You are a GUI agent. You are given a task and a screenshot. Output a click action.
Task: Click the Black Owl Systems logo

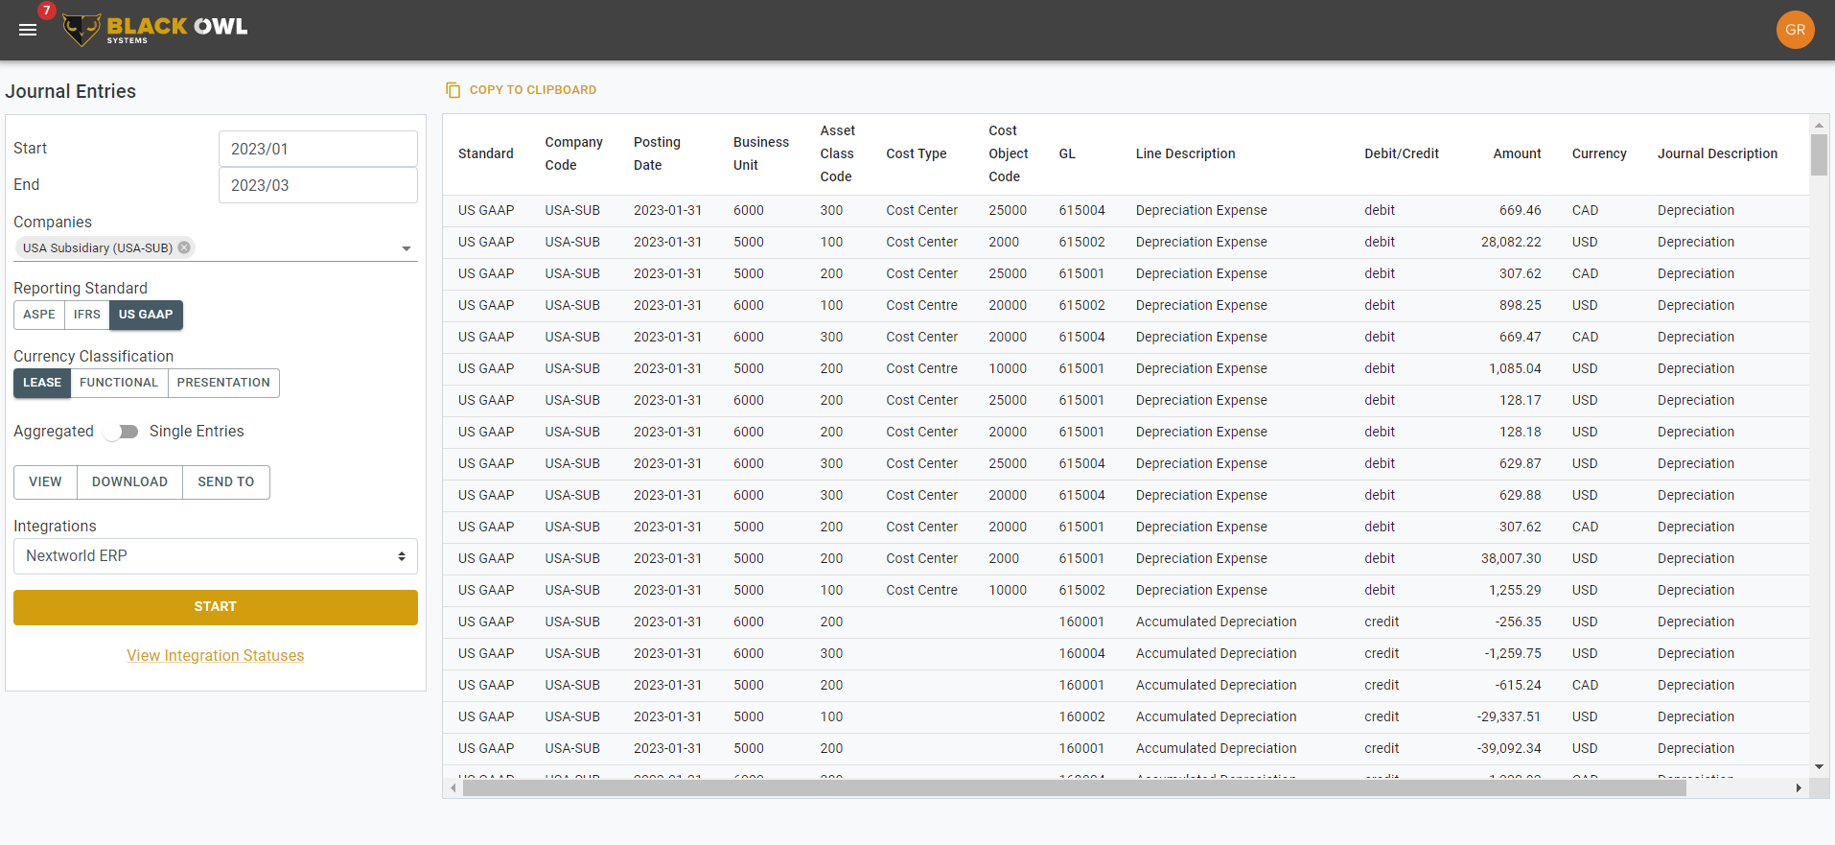tap(154, 30)
